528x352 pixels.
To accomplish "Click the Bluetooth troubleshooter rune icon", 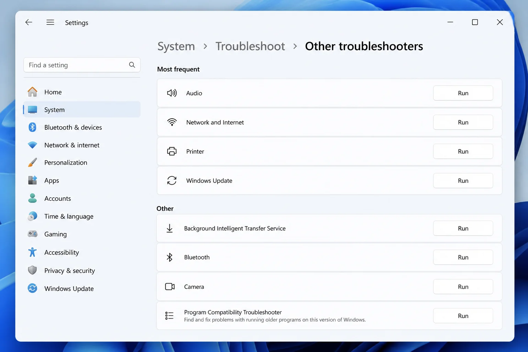I will pos(169,257).
